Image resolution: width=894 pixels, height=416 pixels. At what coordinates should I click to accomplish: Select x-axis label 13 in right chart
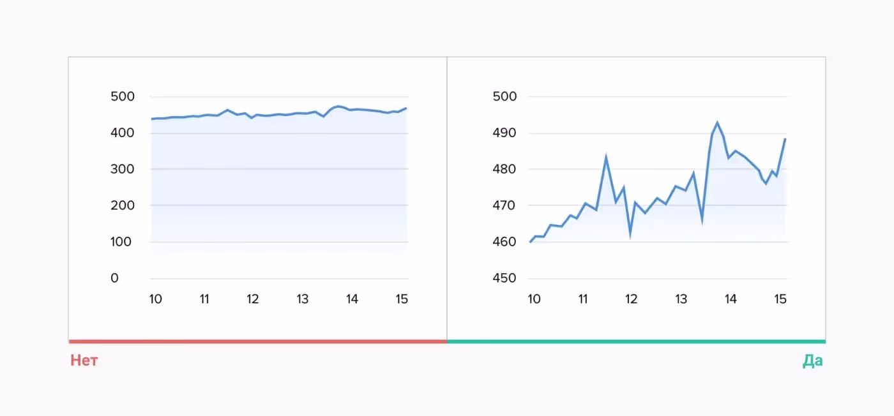pos(681,299)
